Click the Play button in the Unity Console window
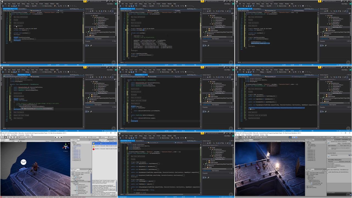 click(x=56, y=137)
